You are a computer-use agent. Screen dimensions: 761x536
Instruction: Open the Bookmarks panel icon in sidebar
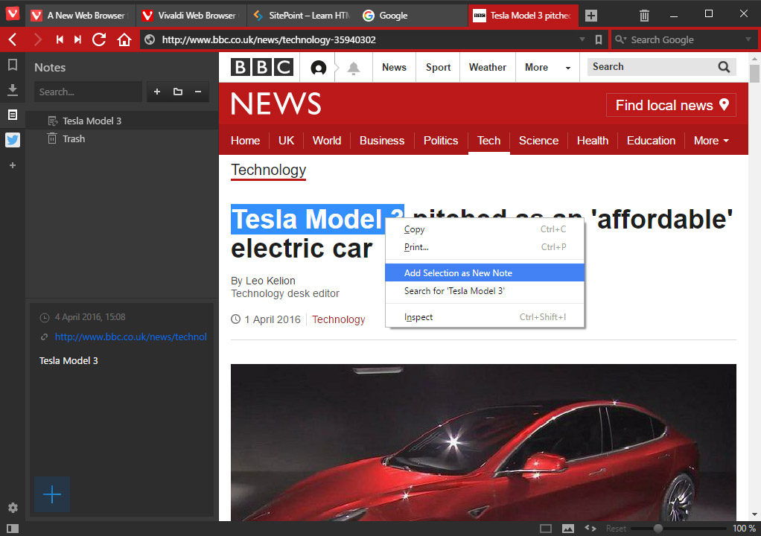click(12, 66)
